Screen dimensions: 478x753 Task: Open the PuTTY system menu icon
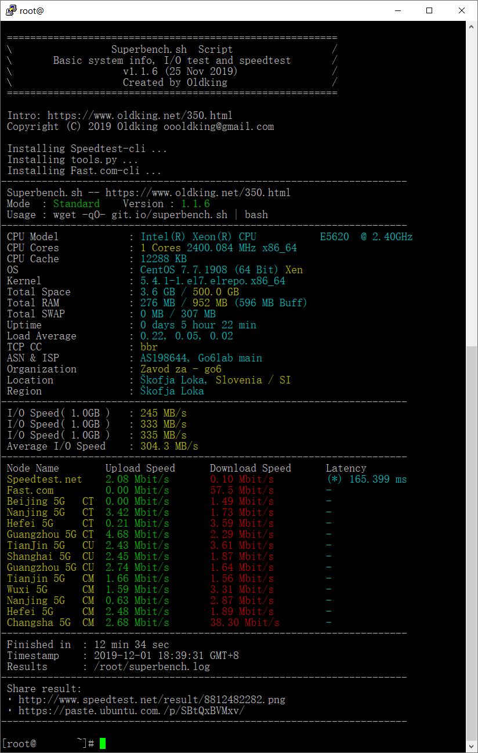pos(11,10)
